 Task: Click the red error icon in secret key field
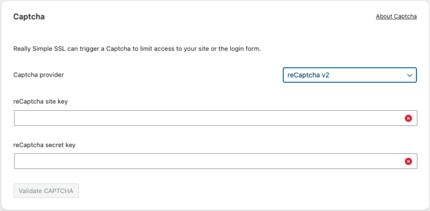(x=408, y=162)
